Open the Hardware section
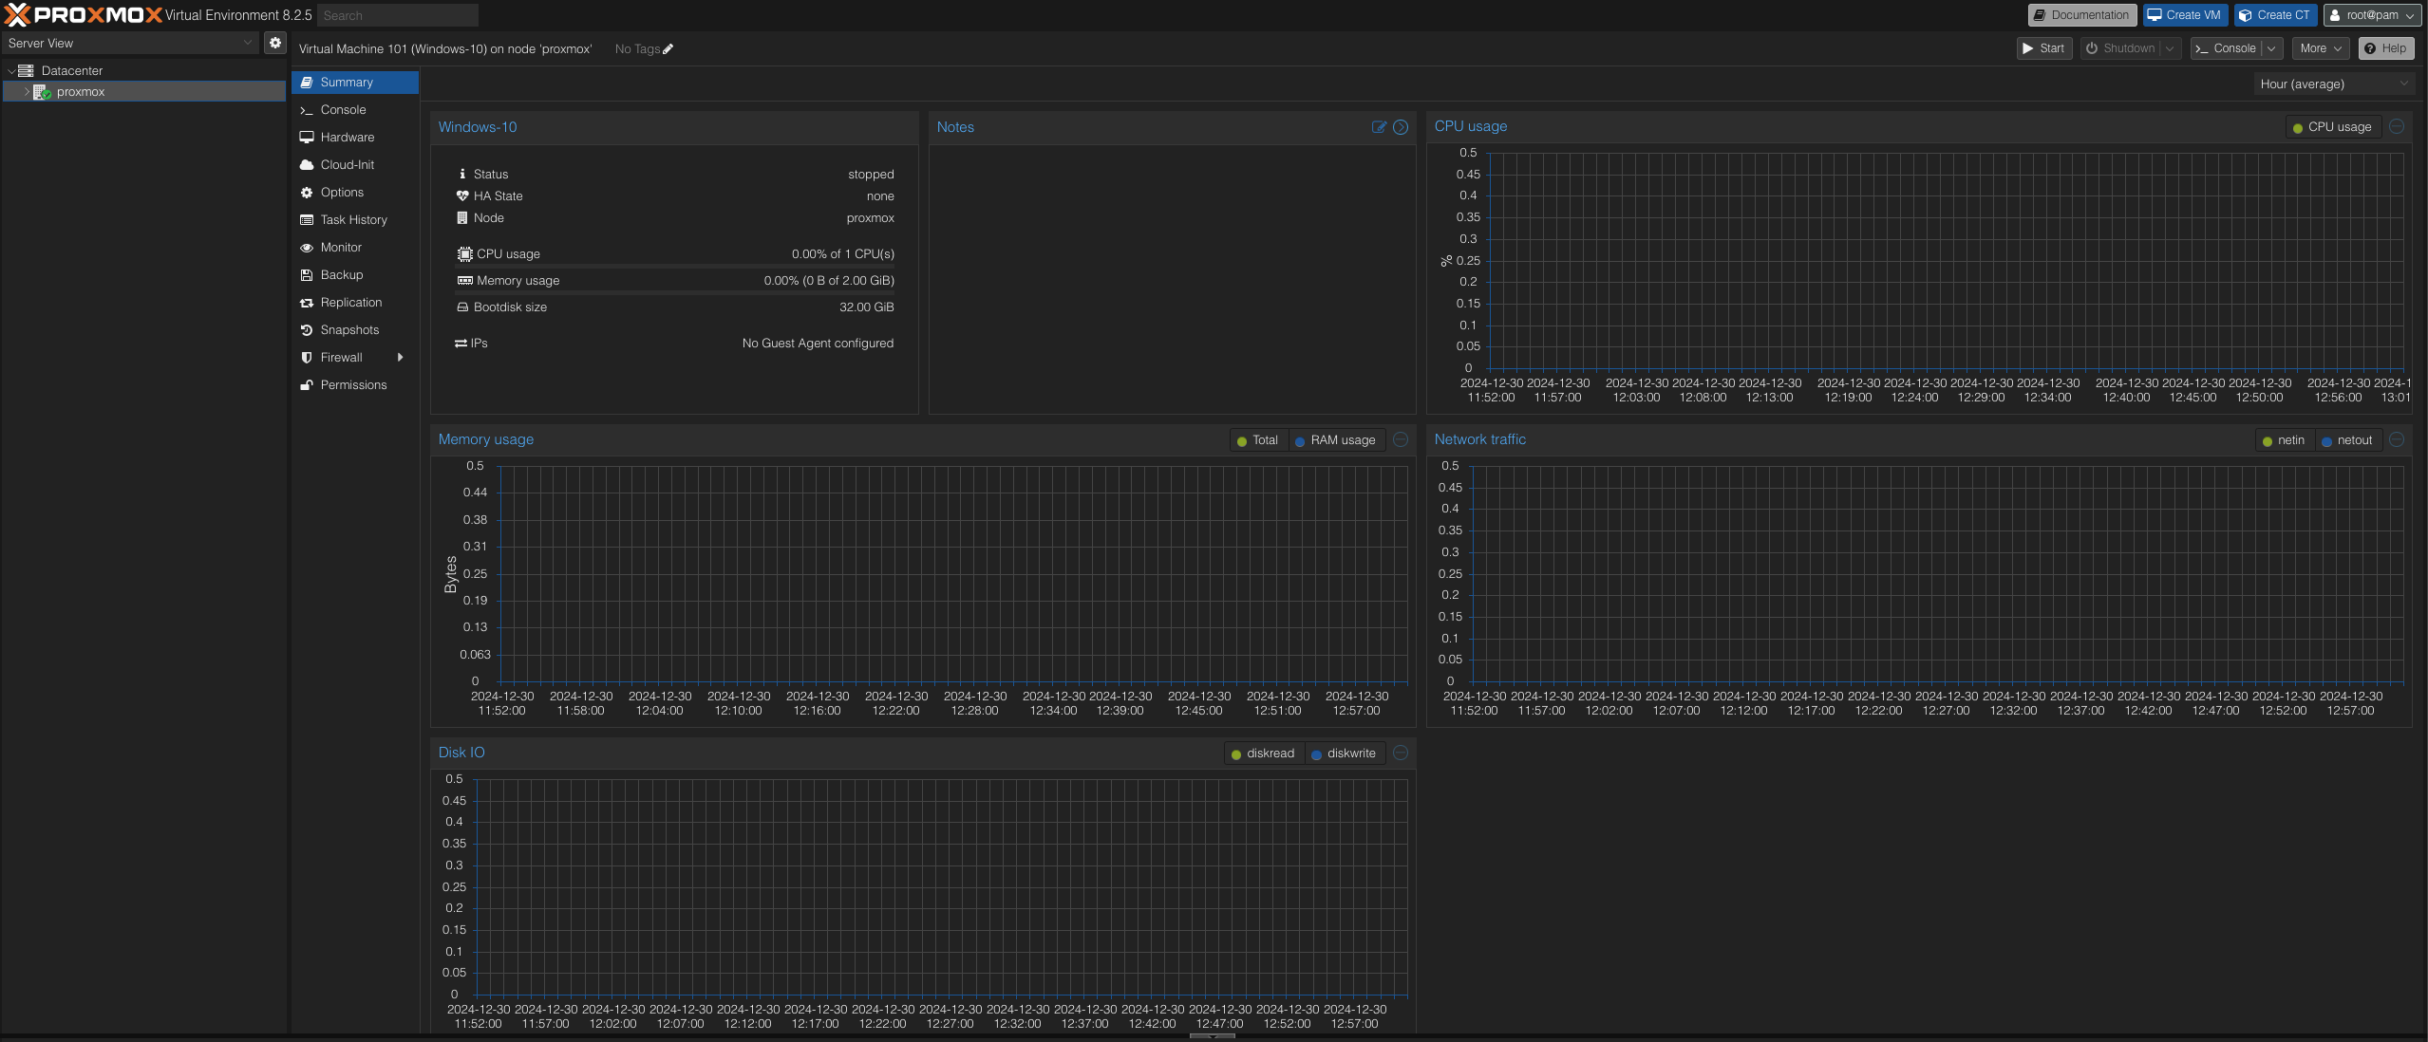This screenshot has width=2428, height=1042. 347,138
